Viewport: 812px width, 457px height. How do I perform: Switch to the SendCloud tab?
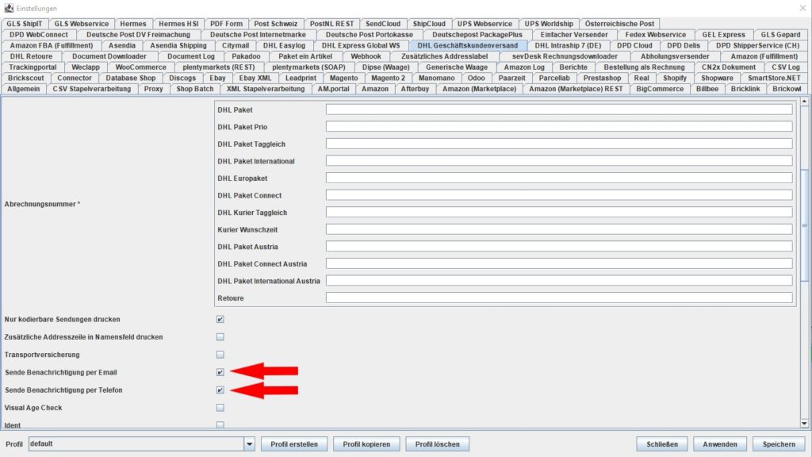383,24
